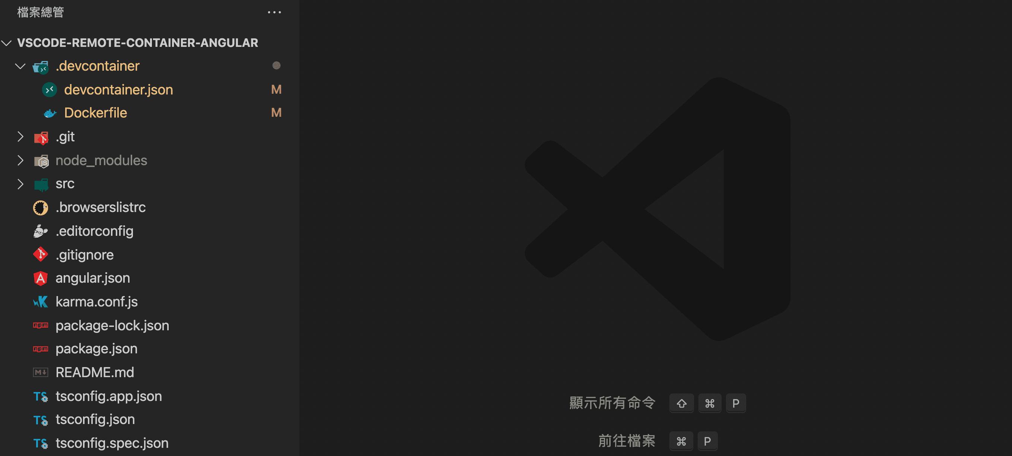Open package-lock.json file
Screen dimensions: 1012x456
pos(112,326)
